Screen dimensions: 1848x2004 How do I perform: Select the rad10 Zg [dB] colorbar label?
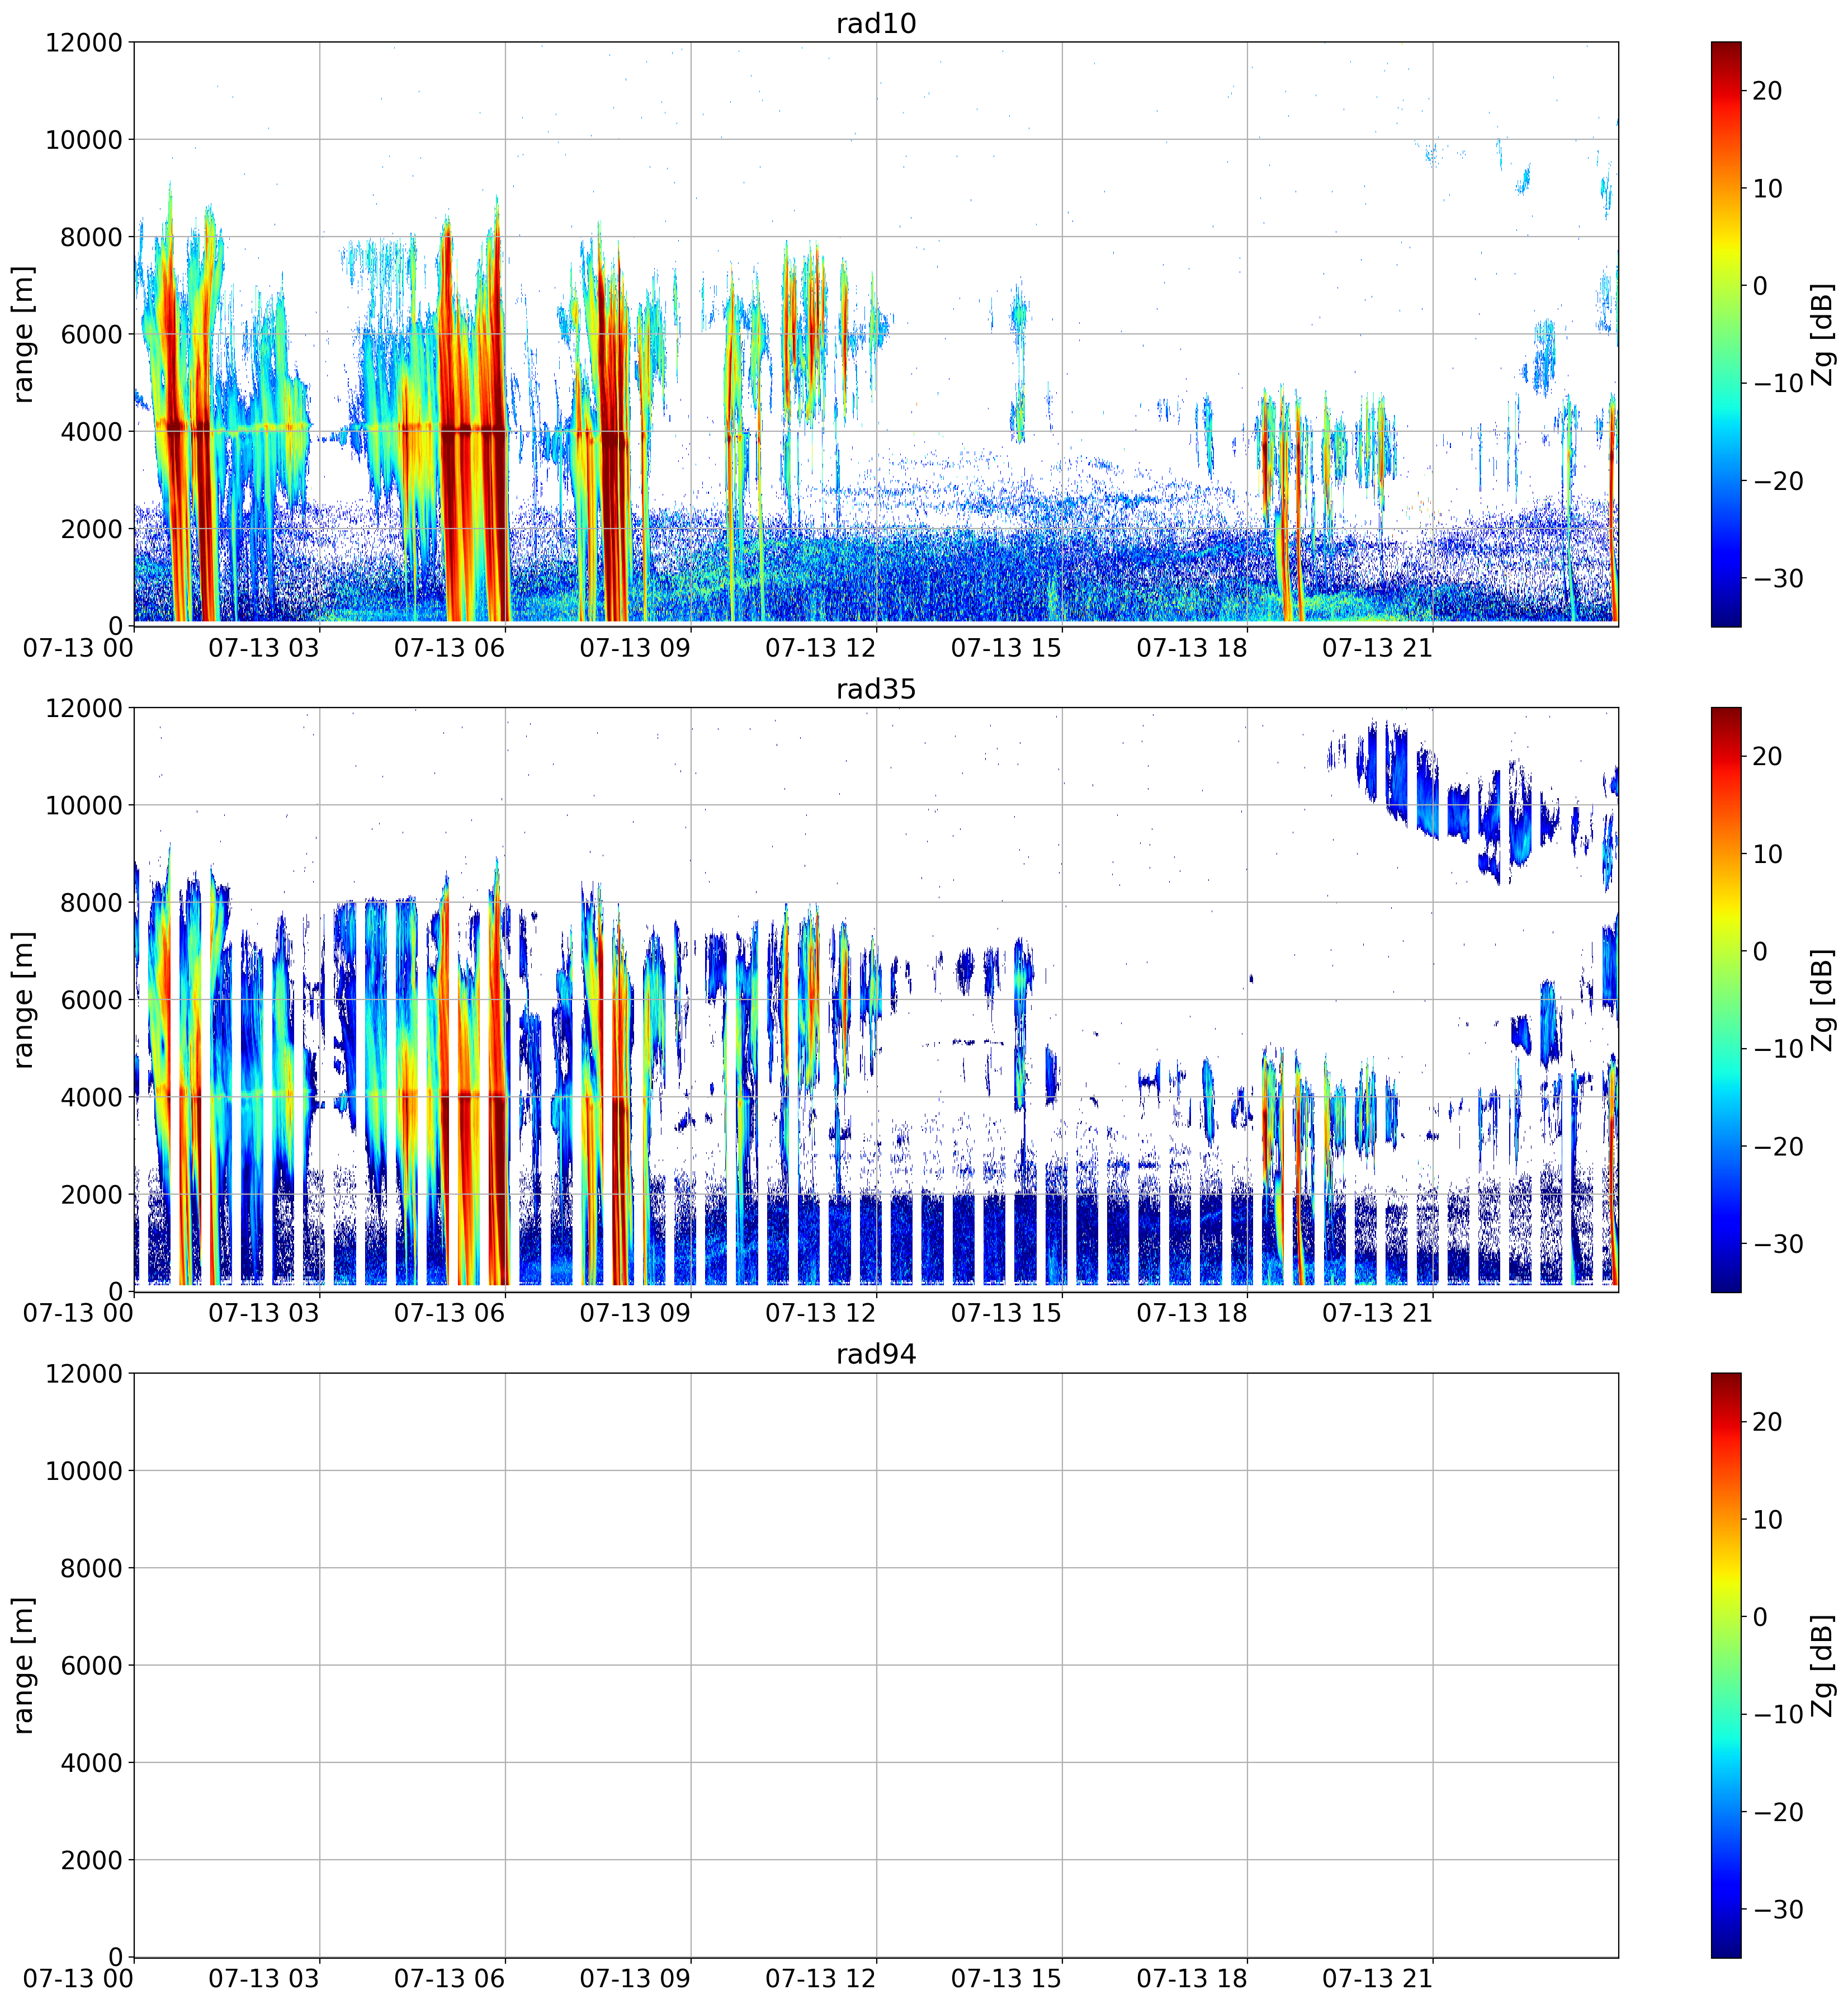[1823, 334]
